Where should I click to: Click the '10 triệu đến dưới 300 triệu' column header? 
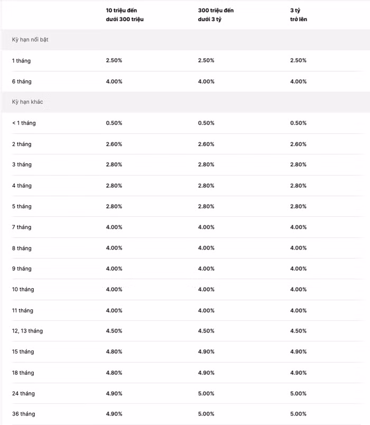pyautogui.click(x=125, y=15)
